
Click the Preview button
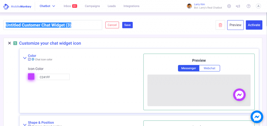click(235, 25)
